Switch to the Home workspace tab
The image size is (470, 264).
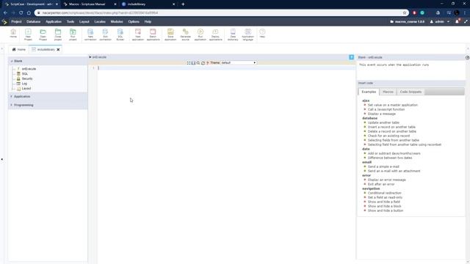pos(18,49)
